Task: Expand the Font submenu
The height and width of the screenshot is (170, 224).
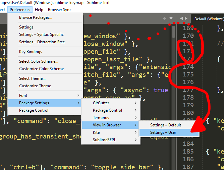Action: click(x=45, y=96)
